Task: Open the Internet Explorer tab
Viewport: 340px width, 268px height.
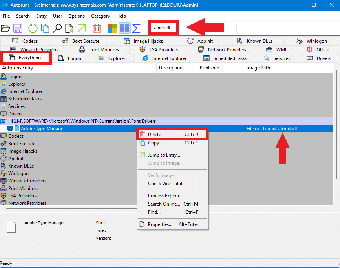Action: point(165,58)
